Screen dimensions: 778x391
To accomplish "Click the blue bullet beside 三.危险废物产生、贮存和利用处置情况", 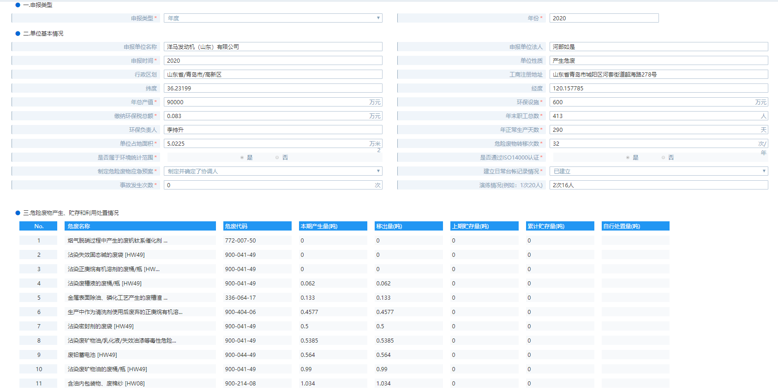I will tap(18, 213).
